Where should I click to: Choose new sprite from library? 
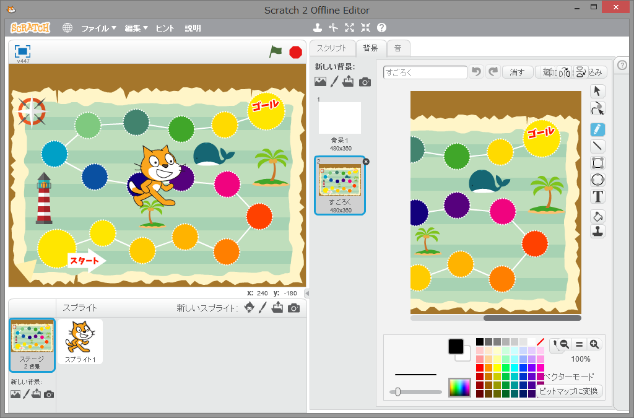tap(250, 308)
